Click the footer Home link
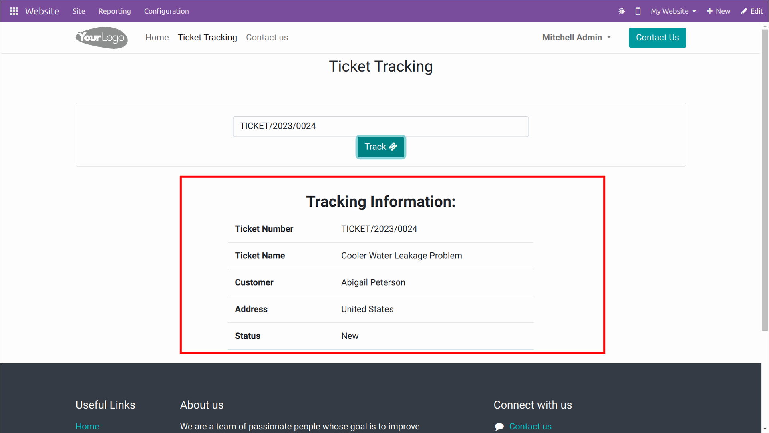Image resolution: width=769 pixels, height=433 pixels. [87, 427]
